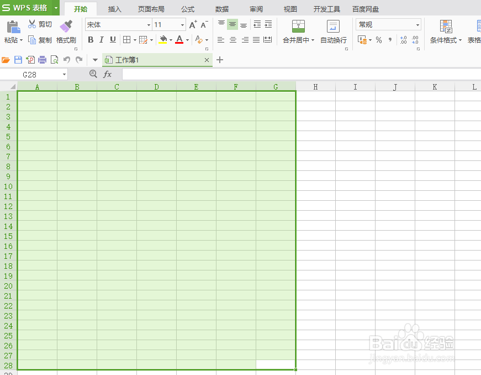Apply comma thousands separator style
The image size is (481, 375).
pyautogui.click(x=390, y=40)
